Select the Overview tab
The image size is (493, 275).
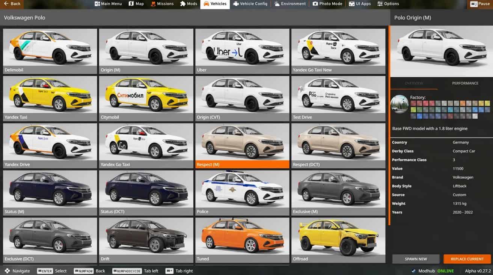[414, 83]
